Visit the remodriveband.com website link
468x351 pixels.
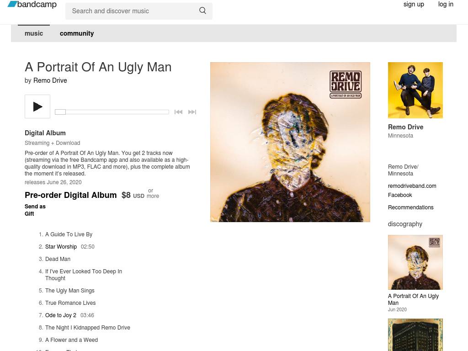[x=412, y=186]
